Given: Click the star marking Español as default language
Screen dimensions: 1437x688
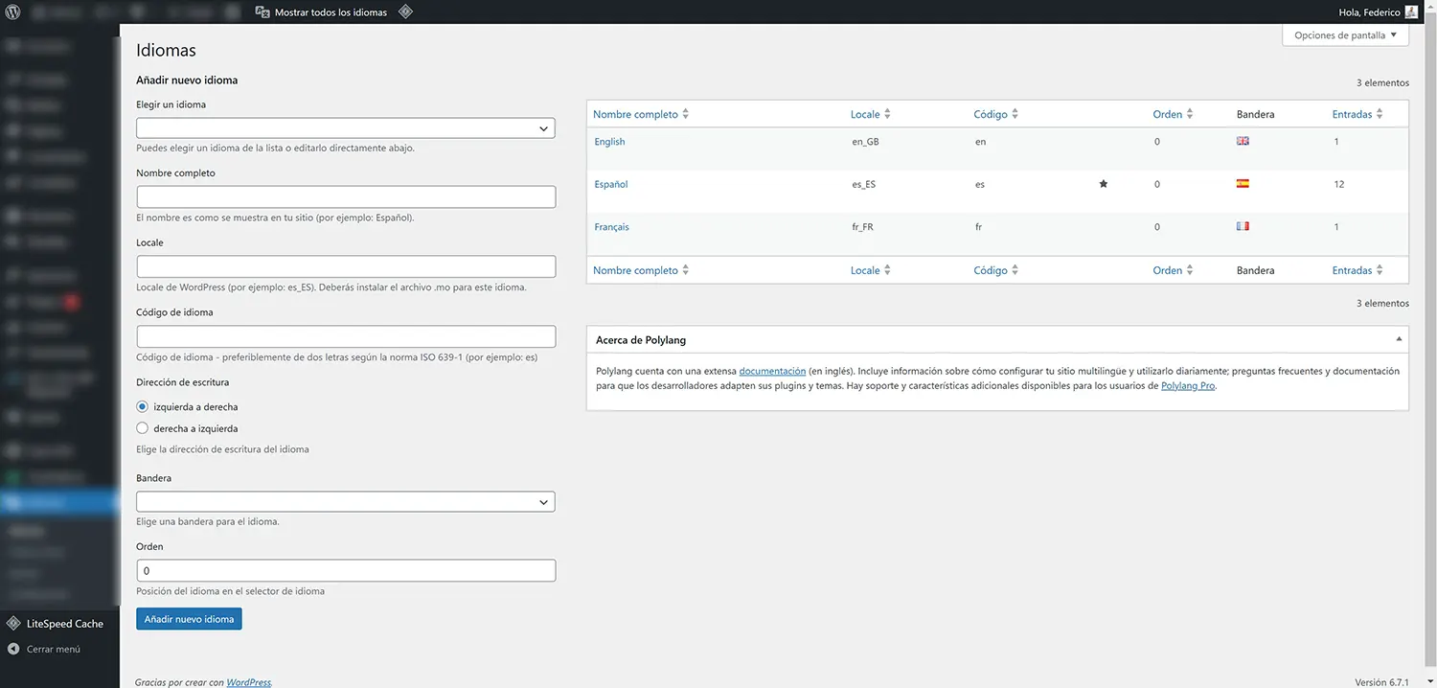Looking at the screenshot, I should 1103,183.
